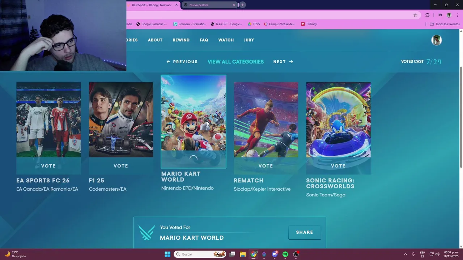Click the EA Sports FC 26 cover image

point(48,120)
